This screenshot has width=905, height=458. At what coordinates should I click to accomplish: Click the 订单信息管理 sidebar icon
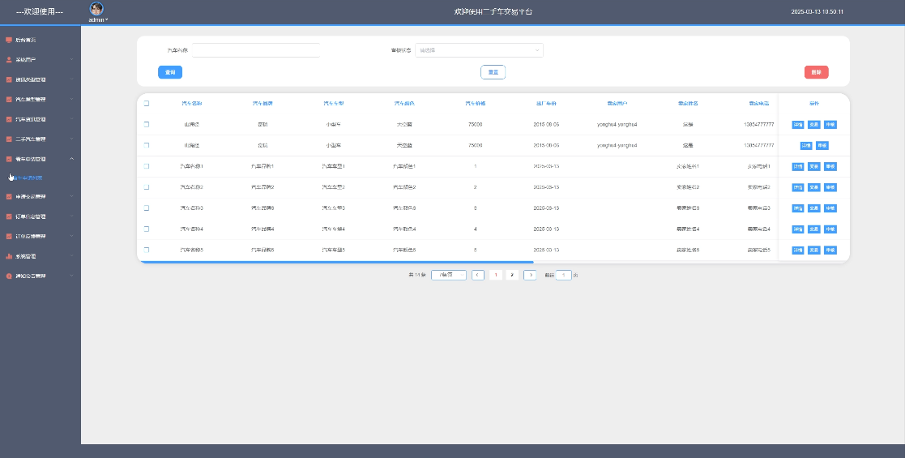[9, 216]
